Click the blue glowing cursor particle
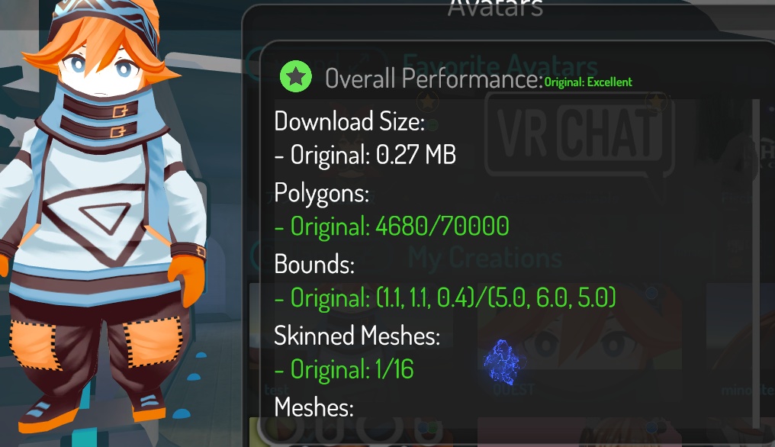This screenshot has width=775, height=447. coord(503,362)
